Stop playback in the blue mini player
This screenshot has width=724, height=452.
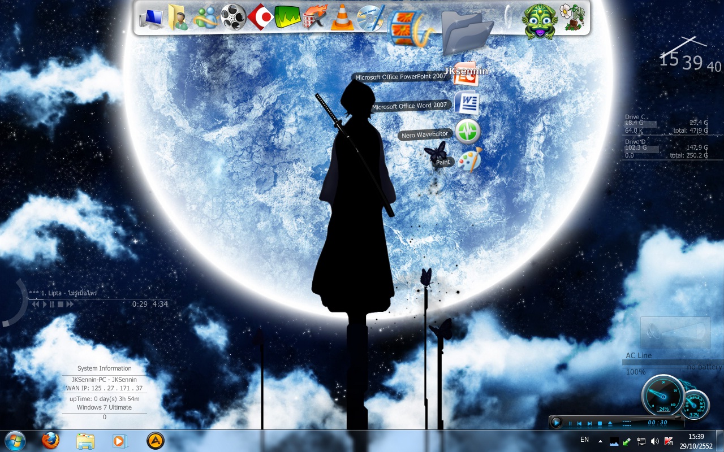click(600, 423)
